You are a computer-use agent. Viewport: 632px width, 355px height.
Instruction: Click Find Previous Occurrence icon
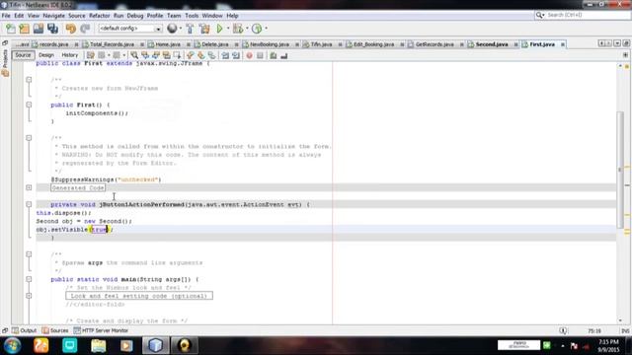pos(145,55)
